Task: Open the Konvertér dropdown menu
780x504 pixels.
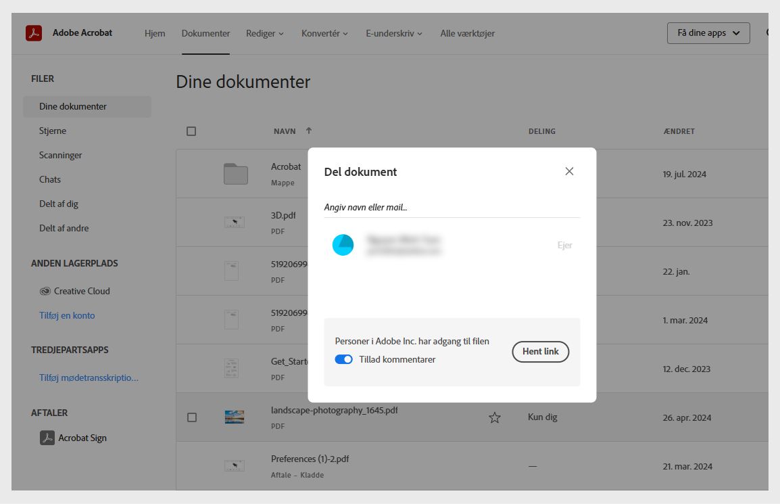Action: click(x=324, y=32)
